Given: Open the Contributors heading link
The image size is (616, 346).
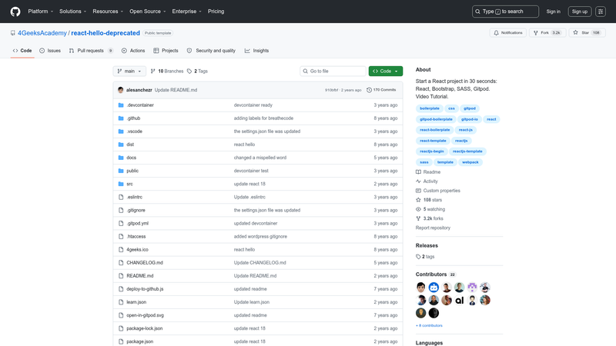Looking at the screenshot, I should (x=435, y=274).
